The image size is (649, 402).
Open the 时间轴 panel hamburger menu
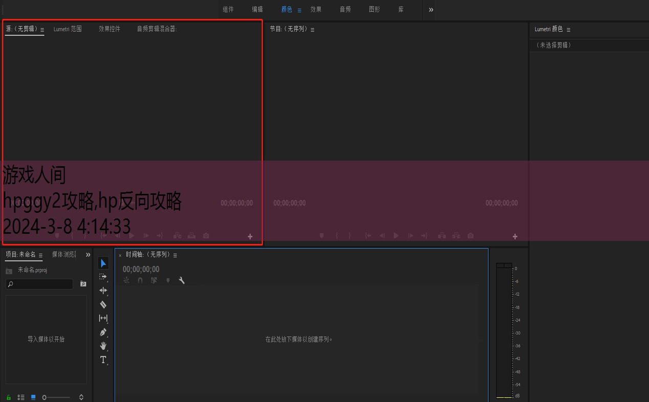point(175,255)
